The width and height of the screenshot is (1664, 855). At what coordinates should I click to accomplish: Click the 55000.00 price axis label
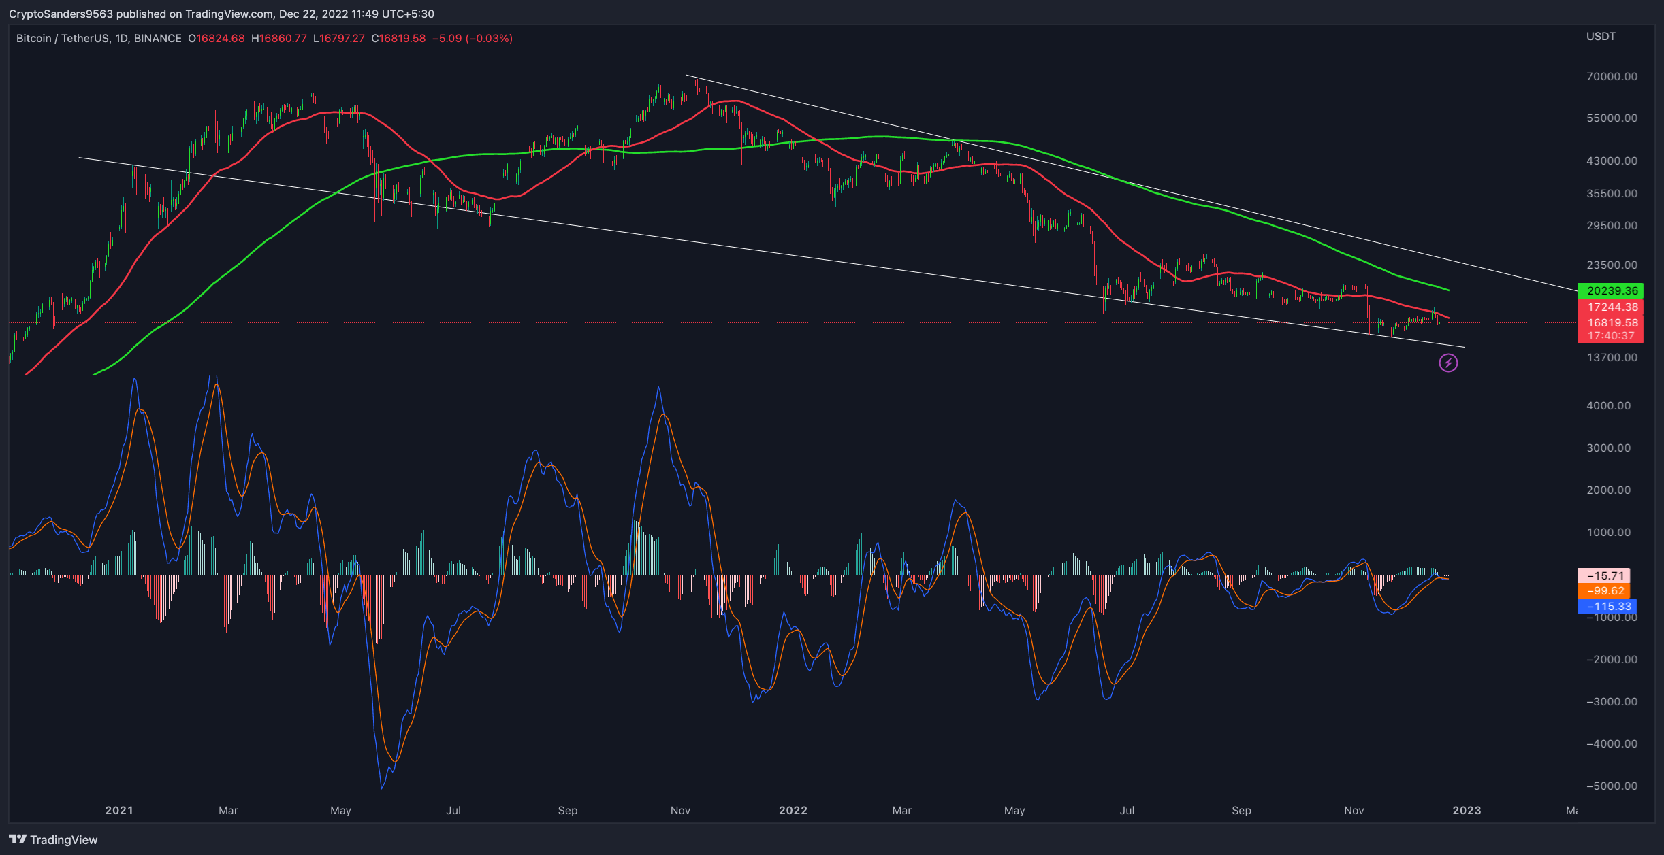coord(1612,118)
